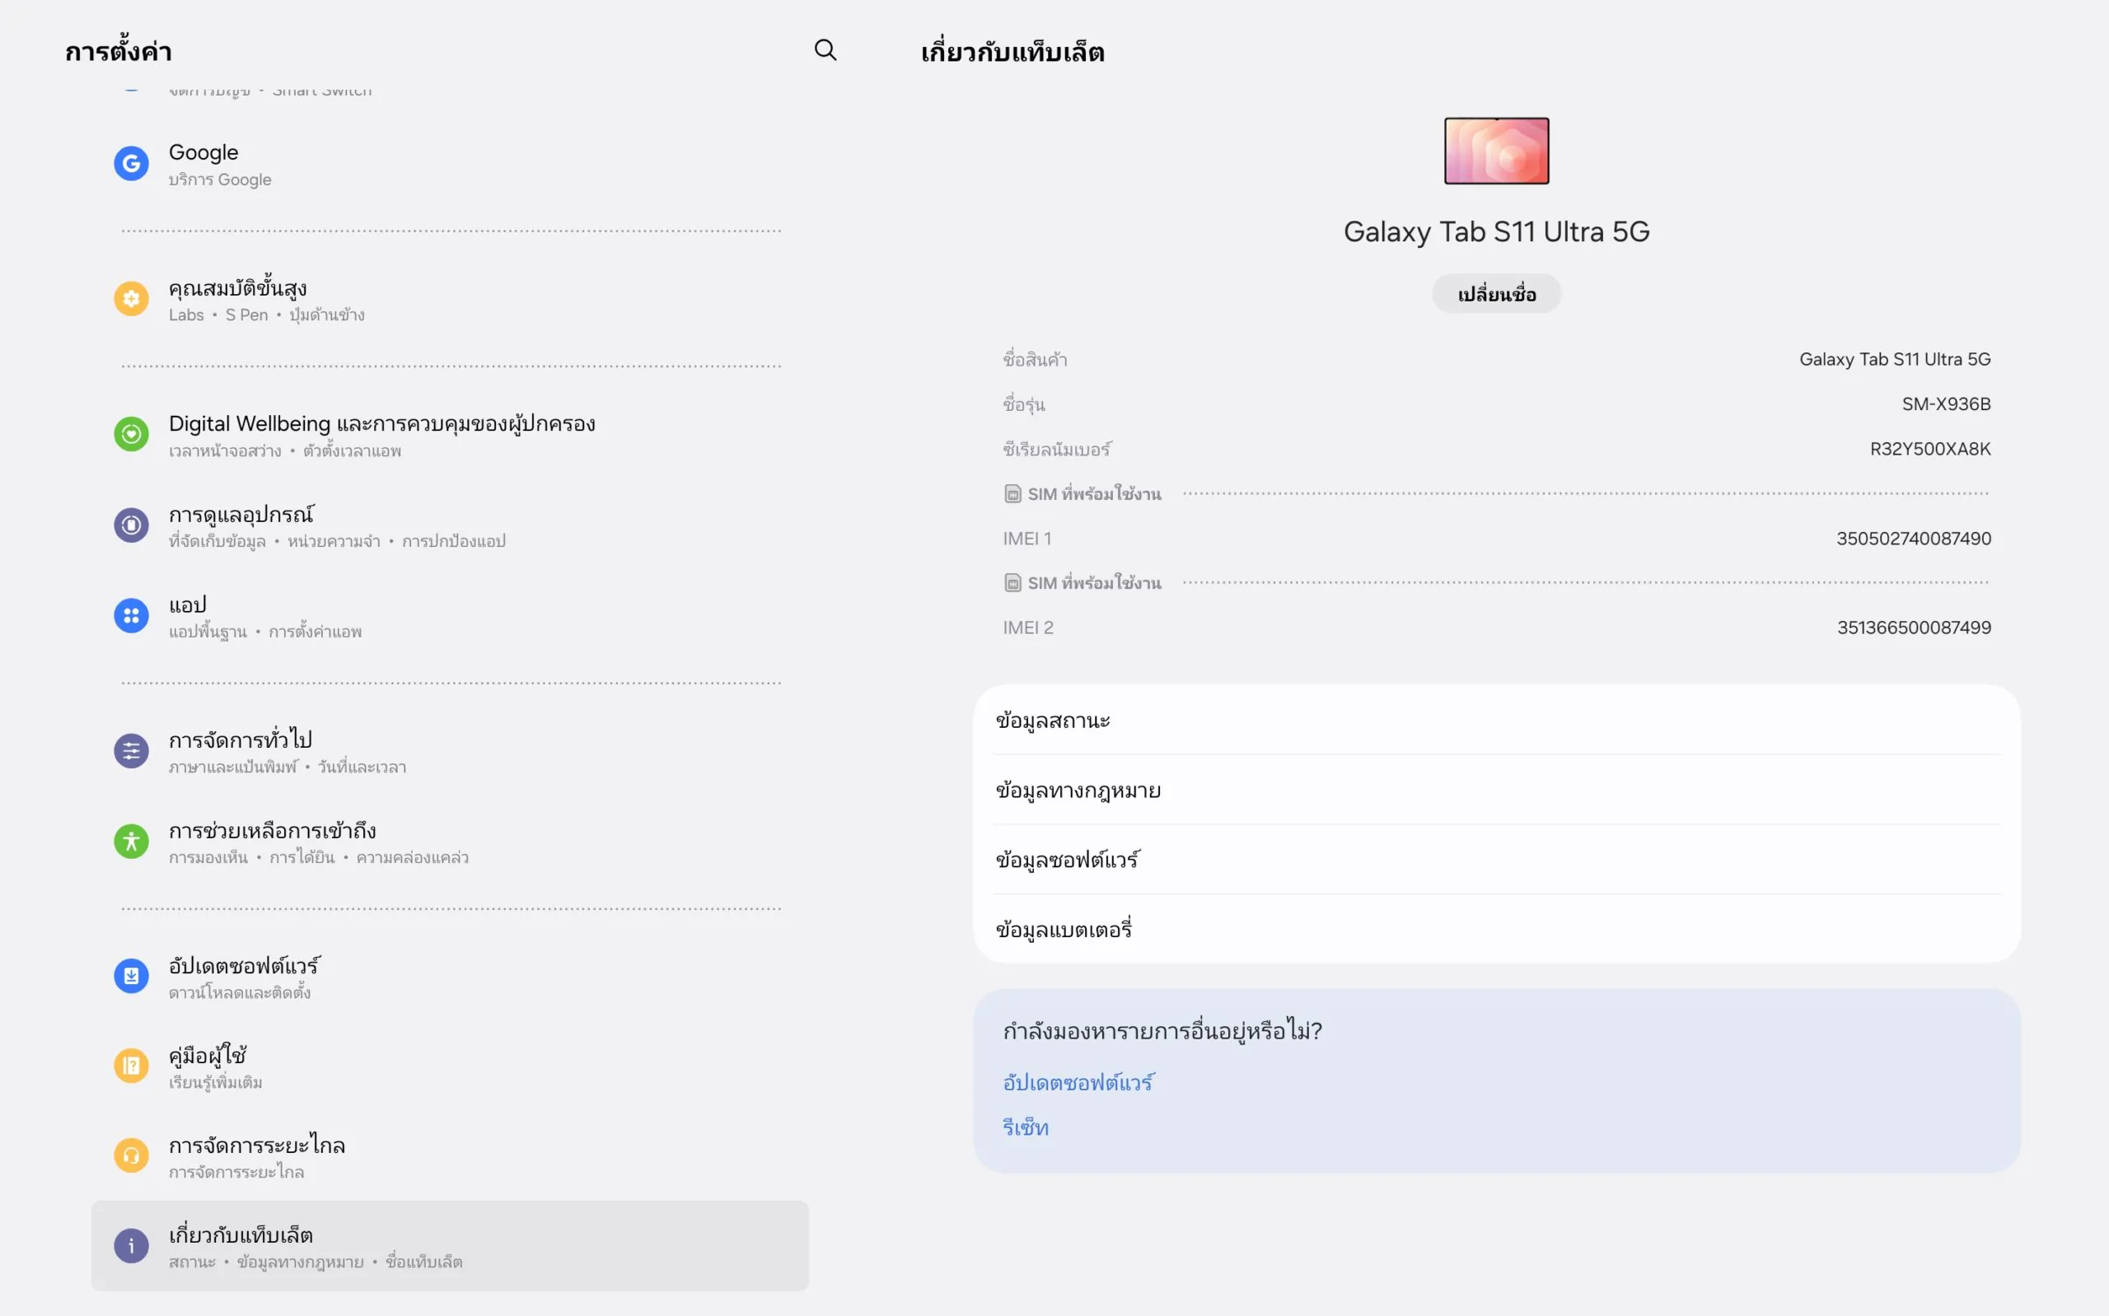Screen dimensions: 2109x1316
Task: Tap the SIM card icon above IMEI 1
Action: point(1012,493)
